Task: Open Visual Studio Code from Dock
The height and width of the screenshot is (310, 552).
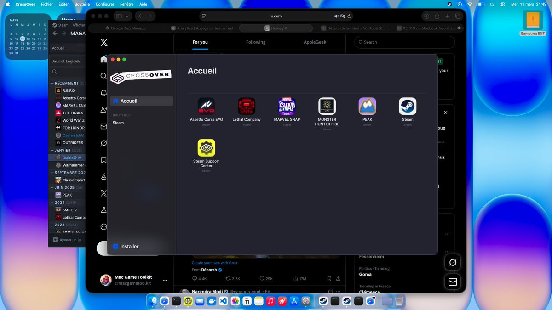Action: pyautogui.click(x=223, y=301)
